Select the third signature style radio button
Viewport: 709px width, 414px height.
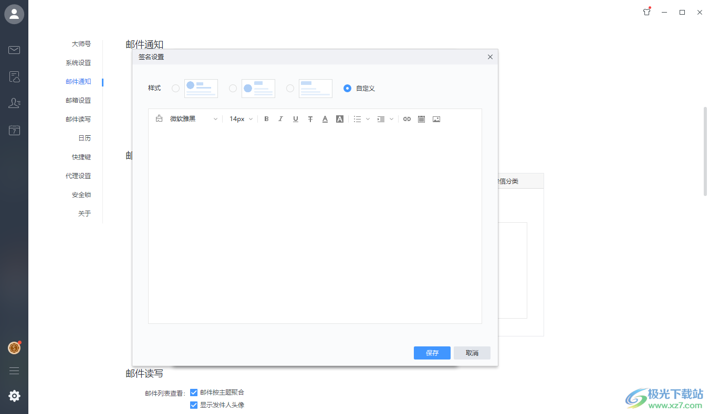pos(290,89)
